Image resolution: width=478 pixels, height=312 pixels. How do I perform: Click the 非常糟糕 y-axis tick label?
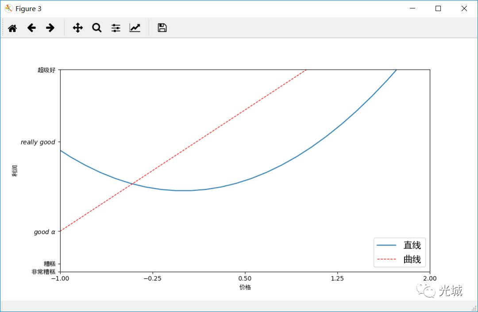pos(43,272)
